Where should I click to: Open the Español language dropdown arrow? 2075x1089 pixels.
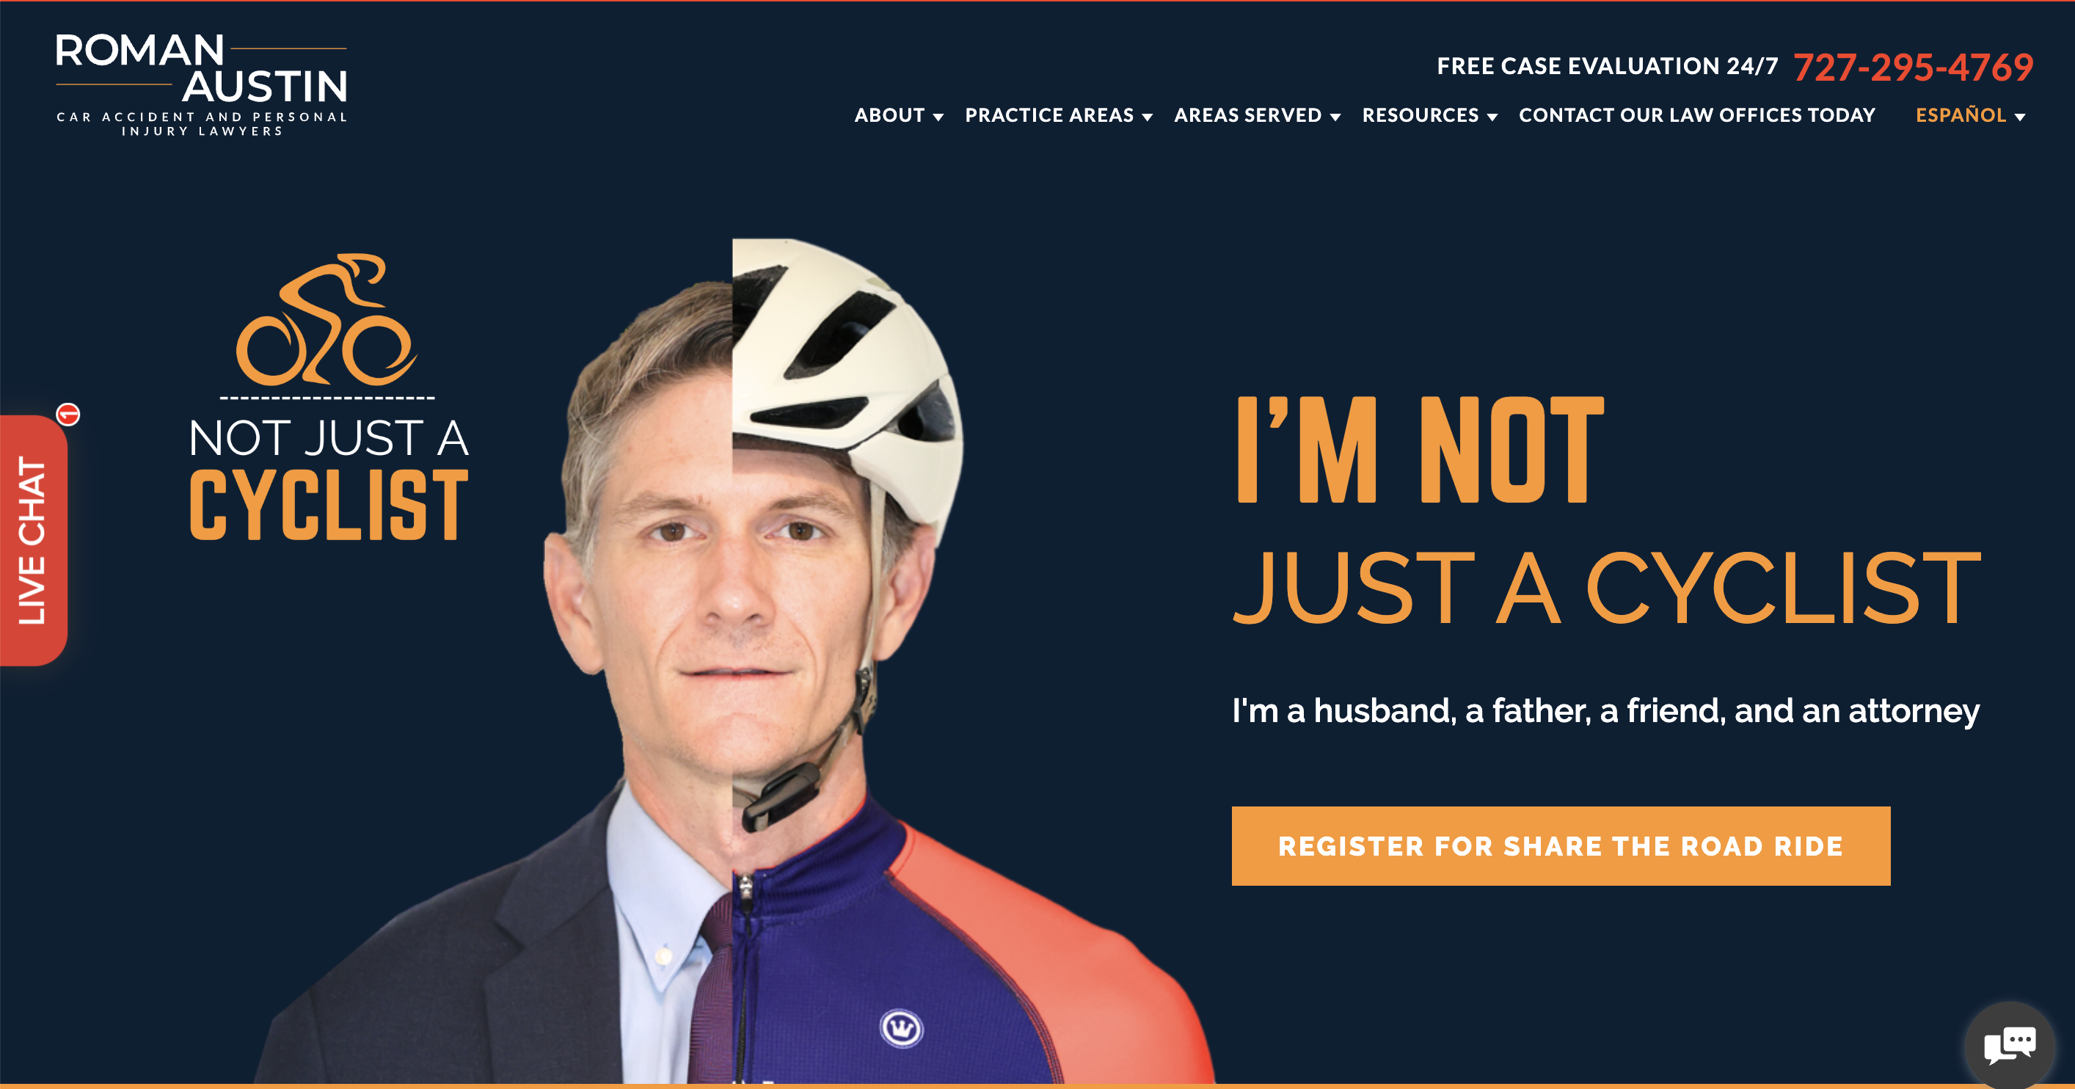pyautogui.click(x=2019, y=117)
